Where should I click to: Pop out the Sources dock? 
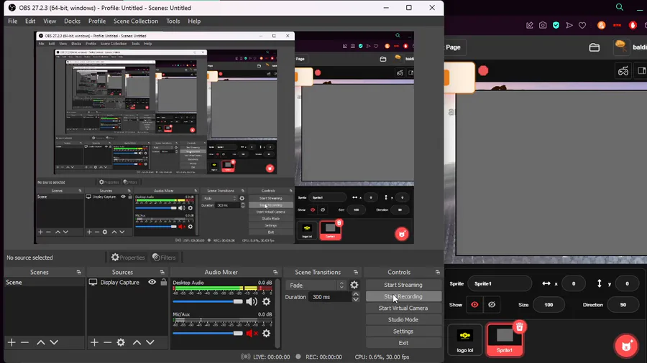pos(162,272)
